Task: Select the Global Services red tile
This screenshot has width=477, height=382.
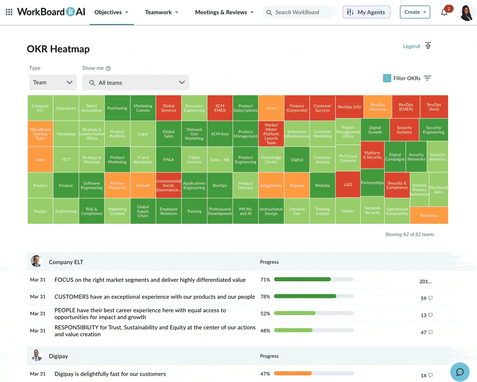Action: [x=169, y=108]
